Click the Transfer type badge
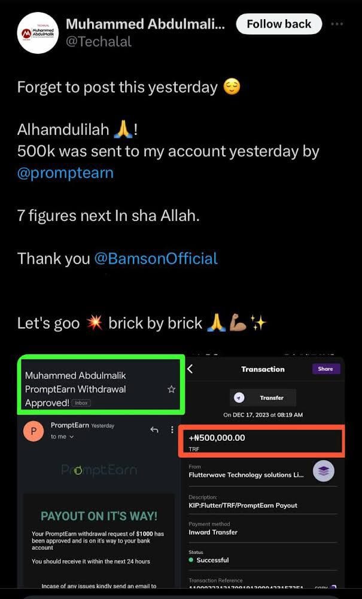Screen dimensions: 362x599 pos(263,398)
